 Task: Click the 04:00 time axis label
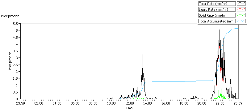click(57, 103)
